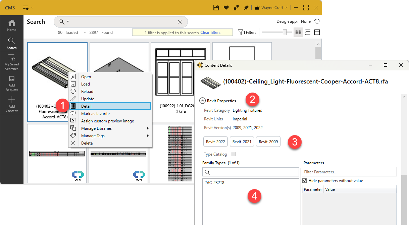Click the CMS results scrollbar thumb

click(318, 53)
